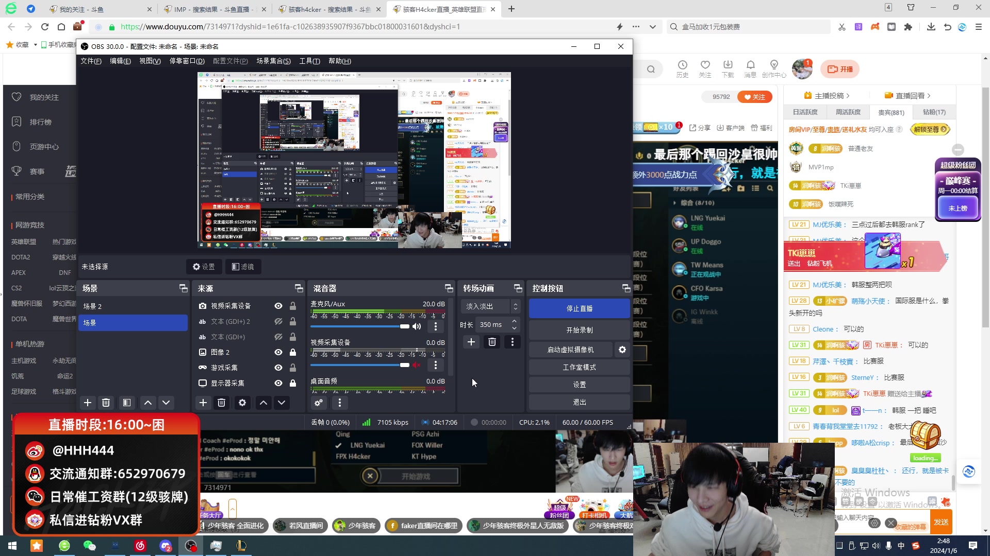Image resolution: width=990 pixels, height=556 pixels.
Task: Open advanced audio properties gear in mixer
Action: [x=319, y=403]
